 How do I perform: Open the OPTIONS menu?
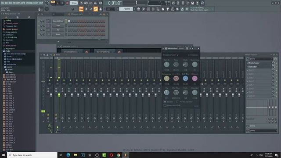(x=29, y=3)
